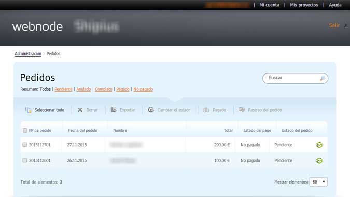Check the box for order 2015112601
This screenshot has width=350, height=197.
tap(24, 160)
